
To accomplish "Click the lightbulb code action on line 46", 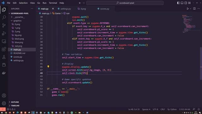I will point(48,66).
